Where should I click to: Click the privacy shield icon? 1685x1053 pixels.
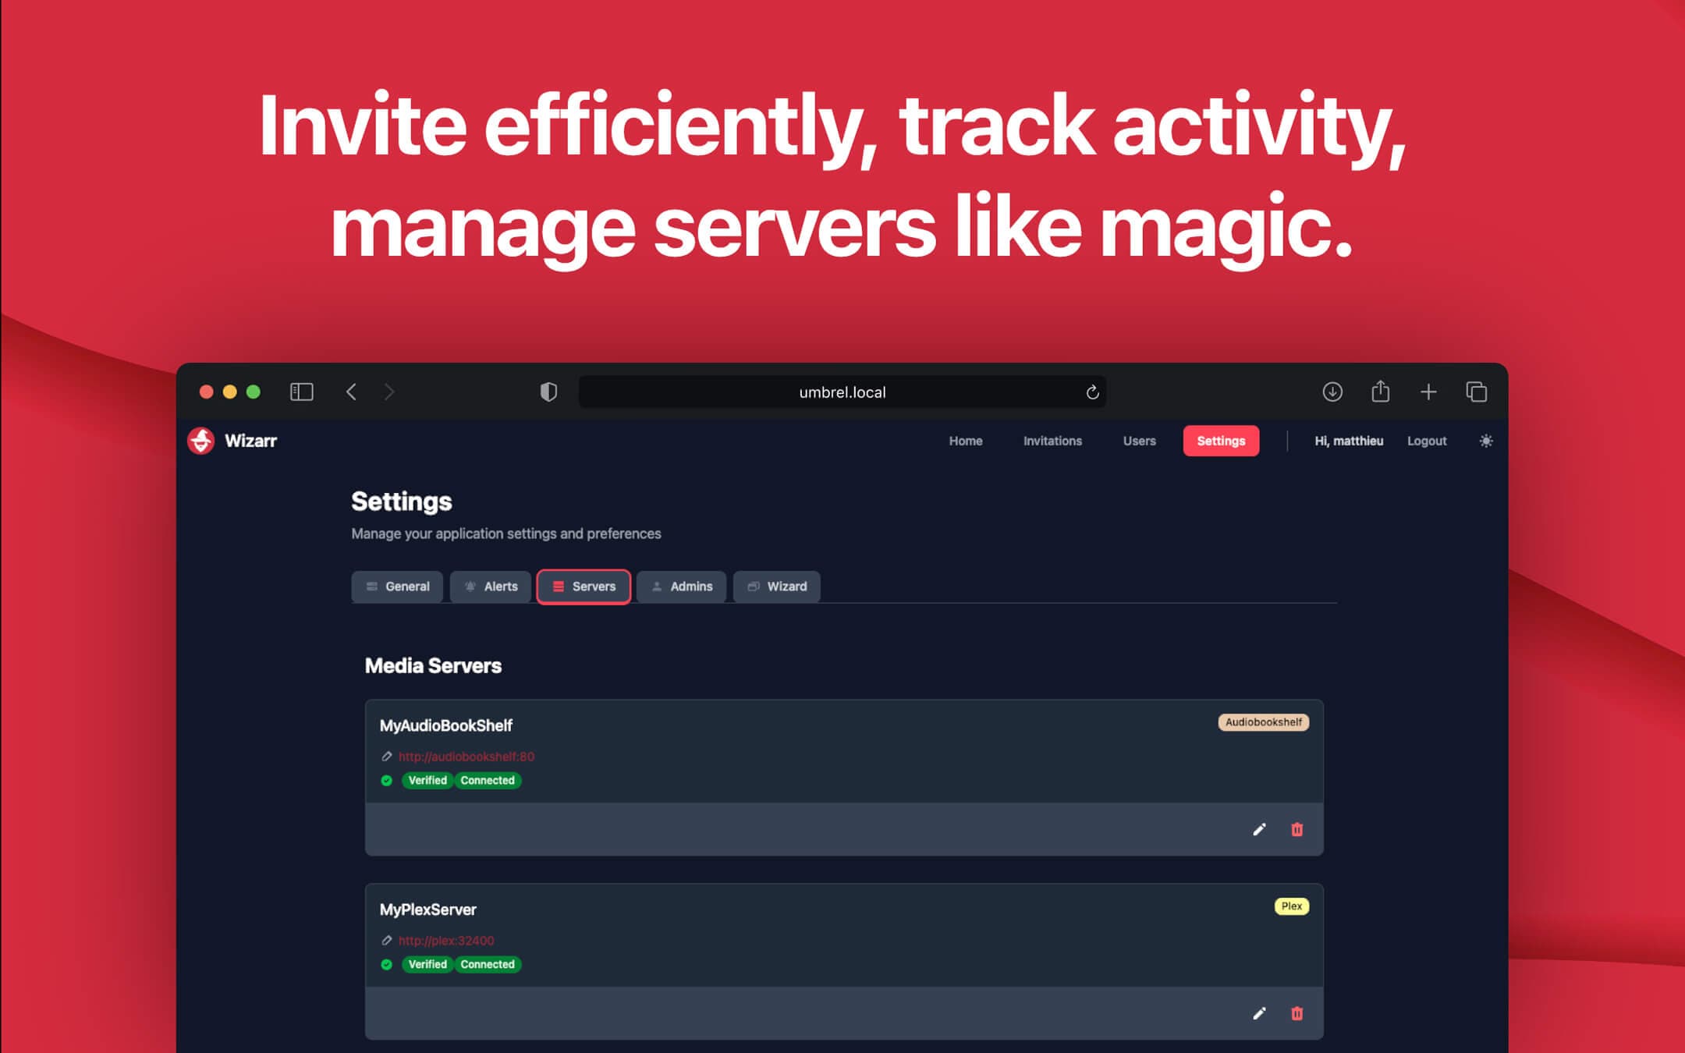548,392
